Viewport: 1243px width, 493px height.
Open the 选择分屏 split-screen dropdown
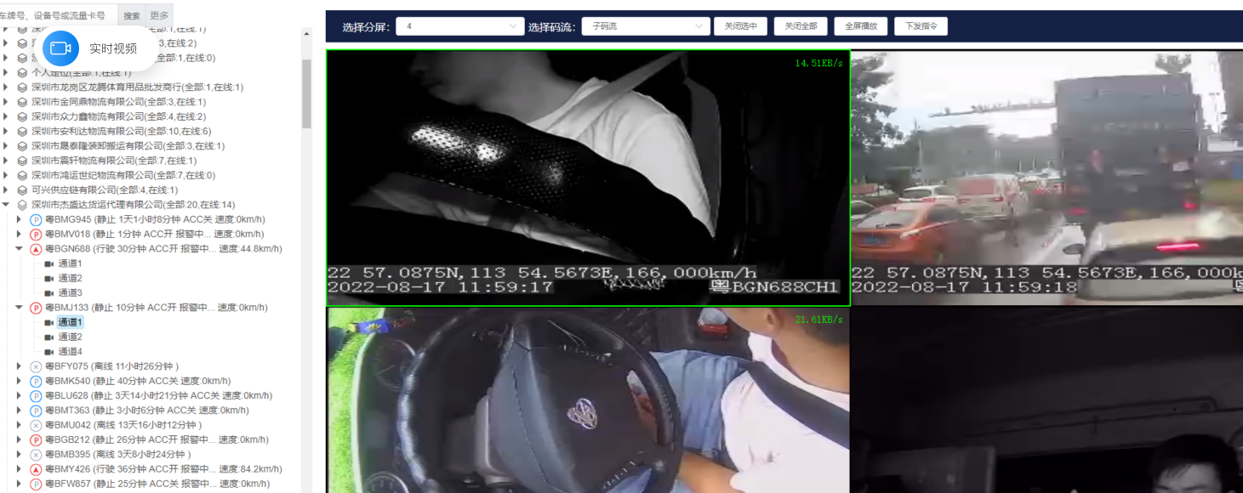pyautogui.click(x=459, y=26)
